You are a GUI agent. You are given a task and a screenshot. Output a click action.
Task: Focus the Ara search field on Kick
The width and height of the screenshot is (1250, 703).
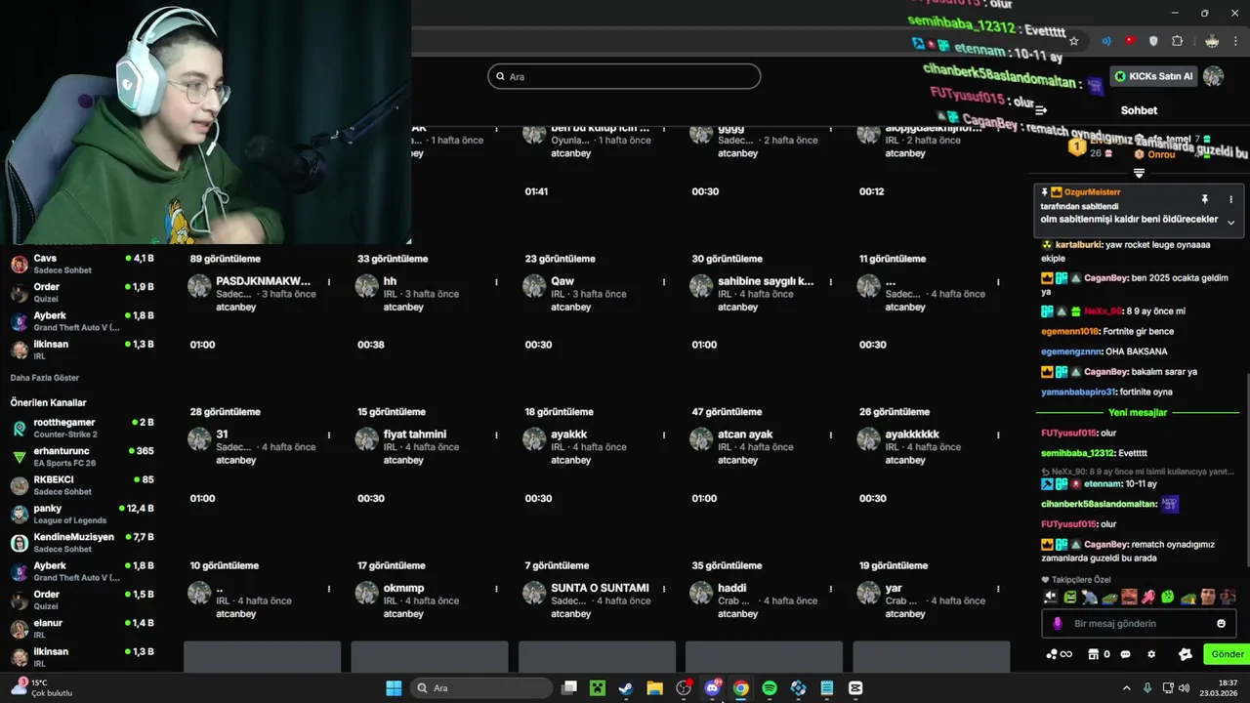click(x=624, y=76)
